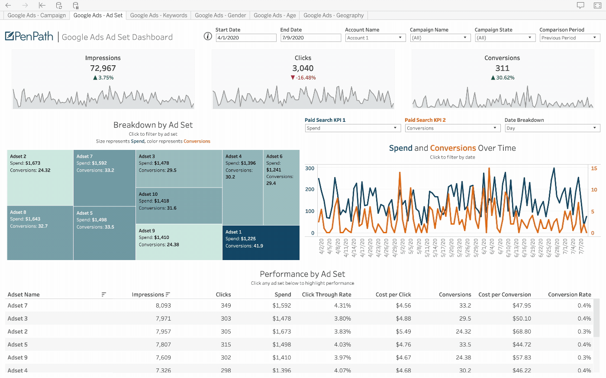This screenshot has height=378, width=606.
Task: Click the Cost per Click column header
Action: coord(393,295)
